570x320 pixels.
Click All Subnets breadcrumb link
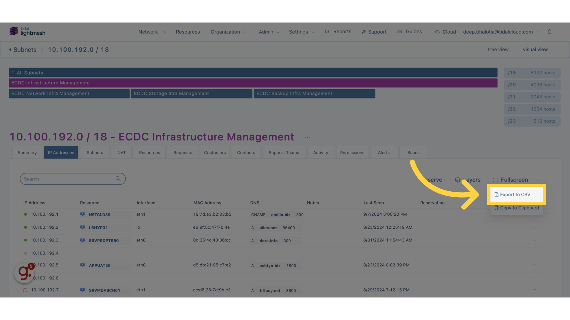tap(30, 72)
